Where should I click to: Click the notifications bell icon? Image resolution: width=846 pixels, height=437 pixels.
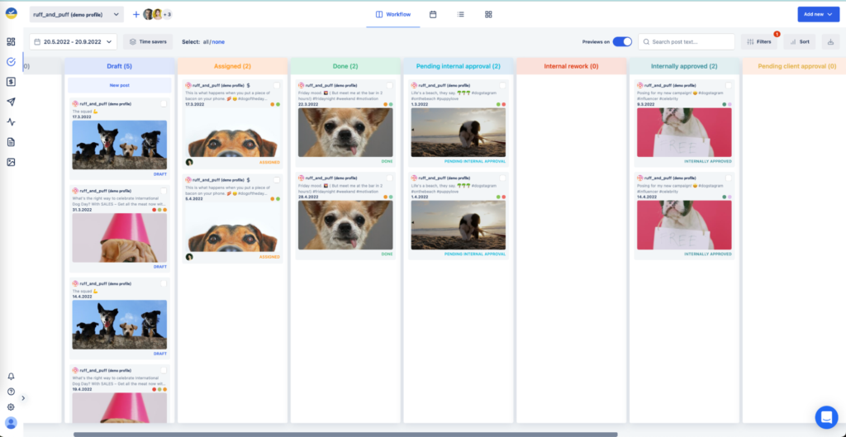click(11, 377)
